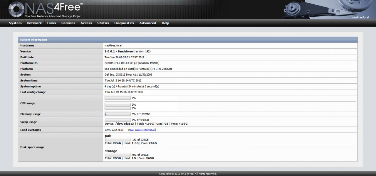Open the Diagnostics menu

124,23
